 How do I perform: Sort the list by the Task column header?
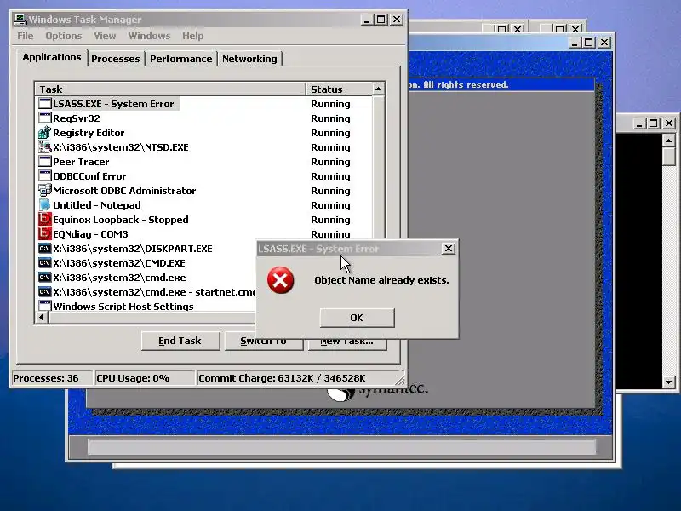[169, 89]
